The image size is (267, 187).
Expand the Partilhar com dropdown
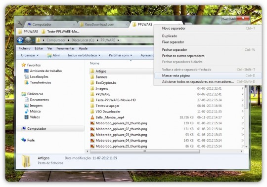click(x=121, y=55)
